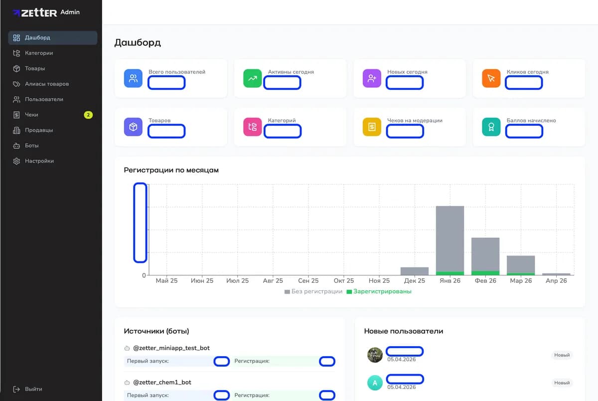This screenshot has width=598, height=401.
Task: Click Чеков на модерации card label
Action: (415, 120)
